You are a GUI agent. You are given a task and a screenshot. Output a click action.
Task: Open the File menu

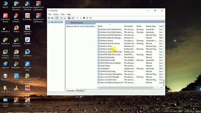(x=50, y=14)
